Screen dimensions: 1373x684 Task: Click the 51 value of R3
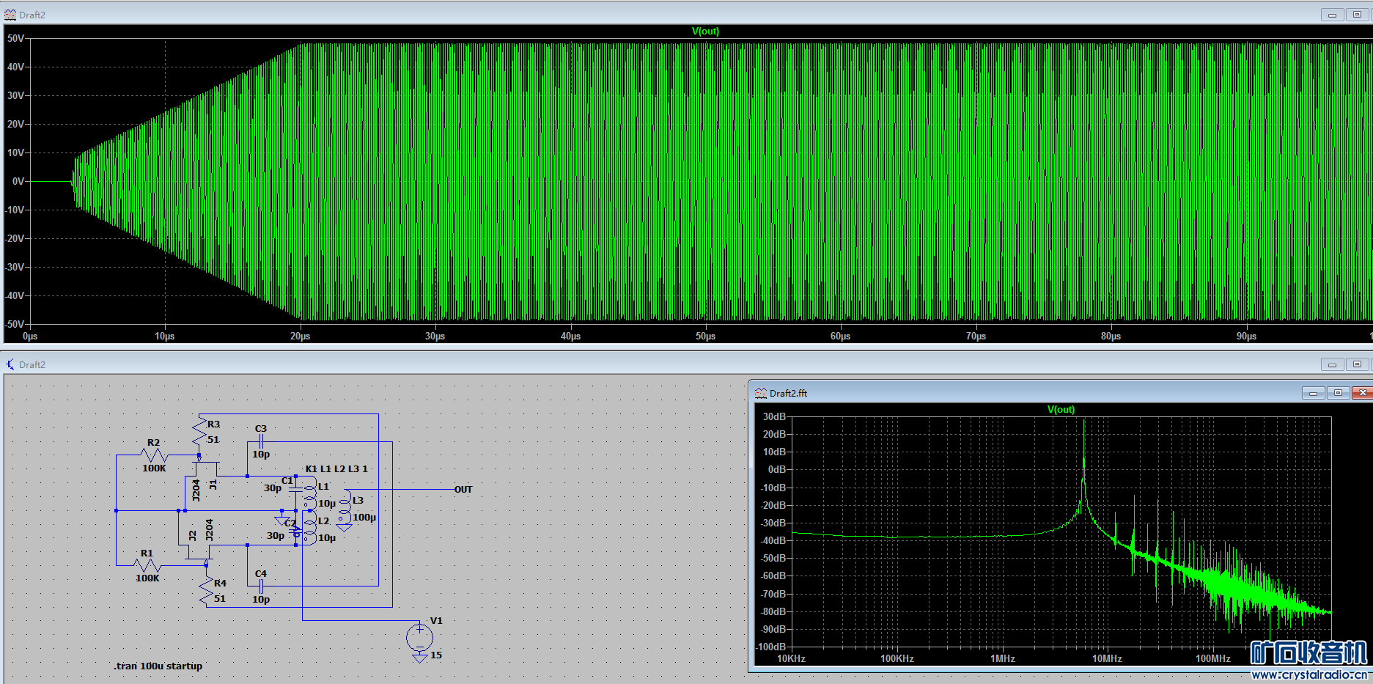pos(213,439)
